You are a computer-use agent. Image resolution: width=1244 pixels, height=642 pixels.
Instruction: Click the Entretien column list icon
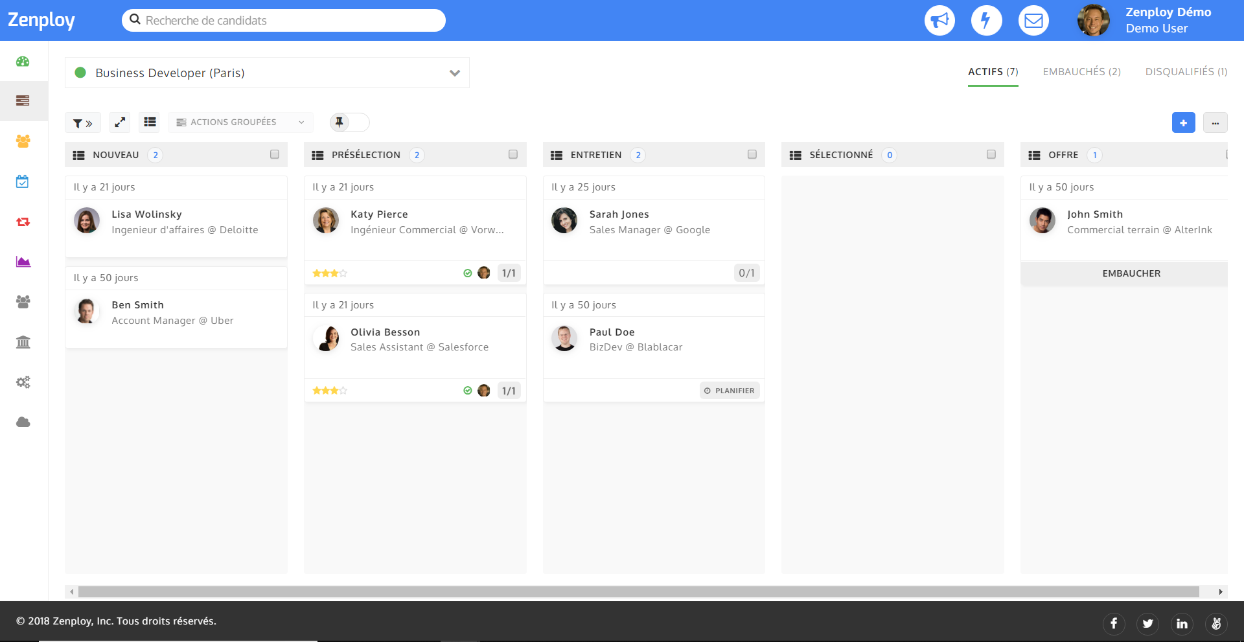click(x=557, y=155)
